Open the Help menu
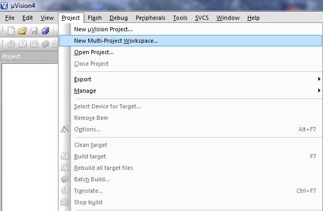This screenshot has width=323, height=211. [254, 18]
